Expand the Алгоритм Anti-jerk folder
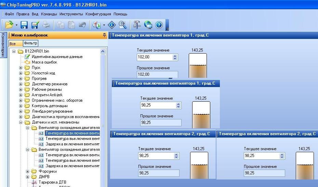This screenshot has width=318, height=187. 21,95
